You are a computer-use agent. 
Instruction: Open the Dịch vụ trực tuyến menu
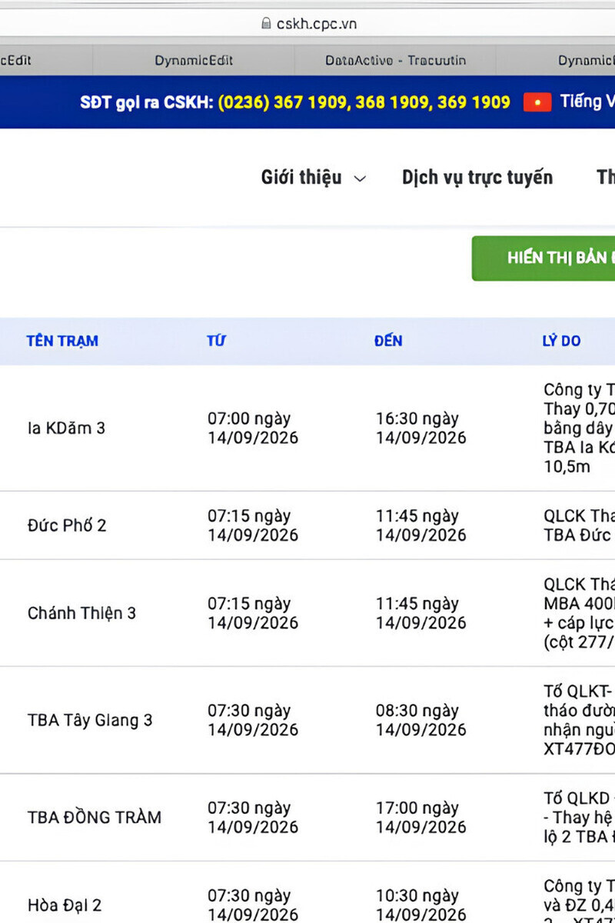tap(477, 178)
